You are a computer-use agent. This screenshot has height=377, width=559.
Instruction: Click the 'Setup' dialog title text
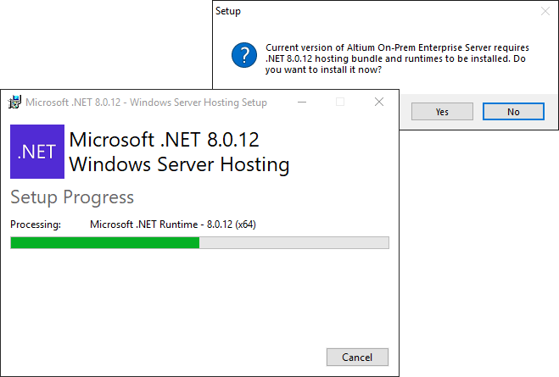228,11
